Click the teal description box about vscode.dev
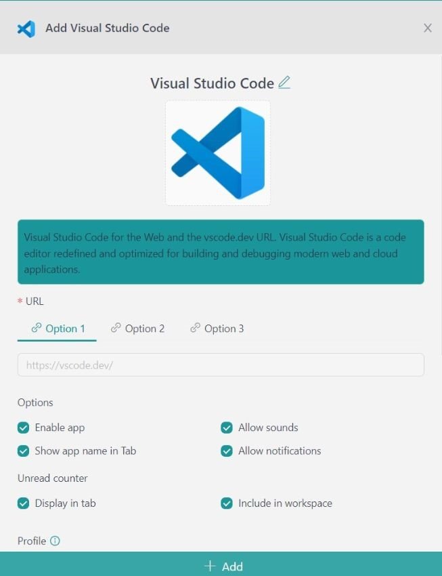This screenshot has width=442, height=576. tap(221, 252)
